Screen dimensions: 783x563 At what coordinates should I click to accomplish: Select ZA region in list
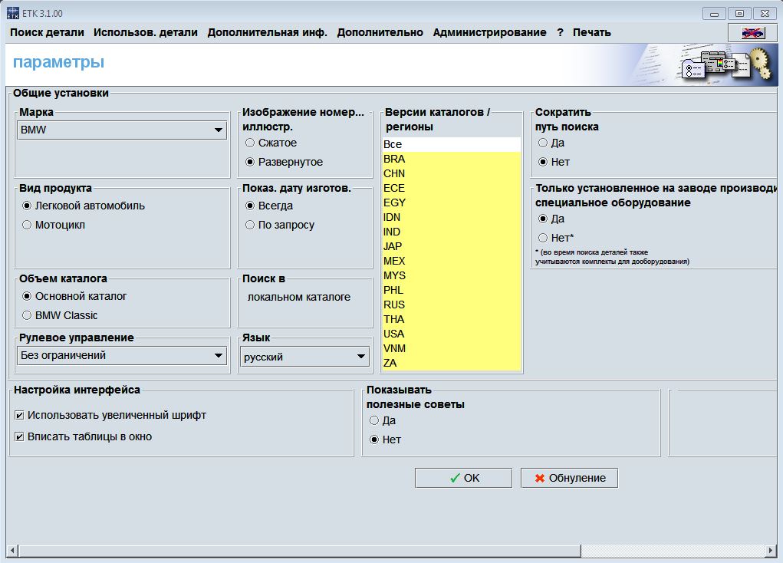click(x=452, y=363)
